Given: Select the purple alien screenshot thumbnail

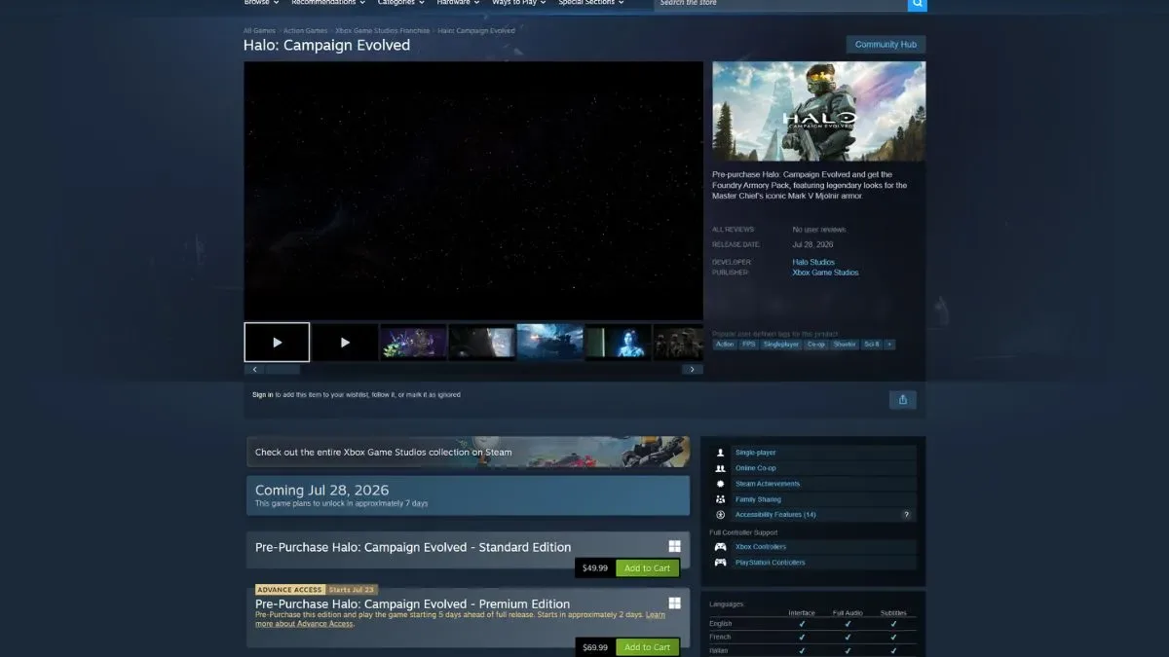Looking at the screenshot, I should pos(414,343).
